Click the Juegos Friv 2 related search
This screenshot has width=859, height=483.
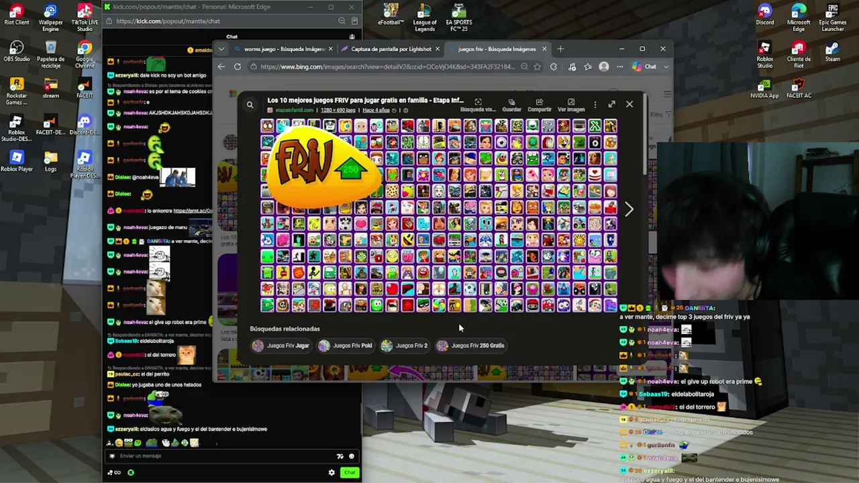pyautogui.click(x=405, y=345)
